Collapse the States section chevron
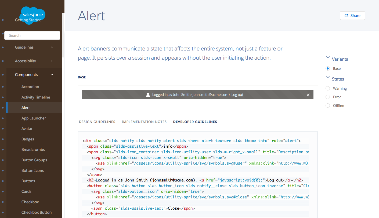The image size is (379, 218). coord(328,77)
